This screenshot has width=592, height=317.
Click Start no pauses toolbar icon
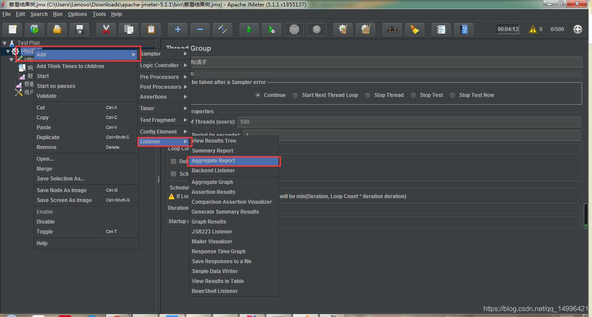271,29
